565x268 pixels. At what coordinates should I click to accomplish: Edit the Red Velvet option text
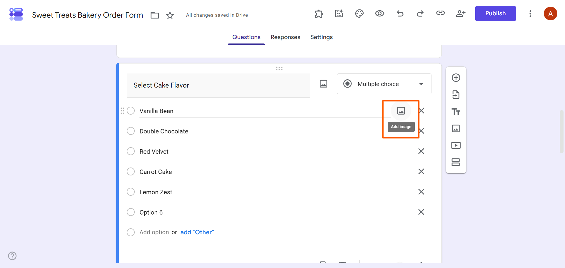(154, 152)
